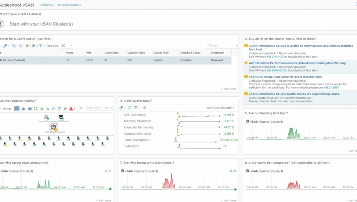Click the funnel filter icon in cluster search toolbar
Screen dimensions: 357x202
coord(41,46)
